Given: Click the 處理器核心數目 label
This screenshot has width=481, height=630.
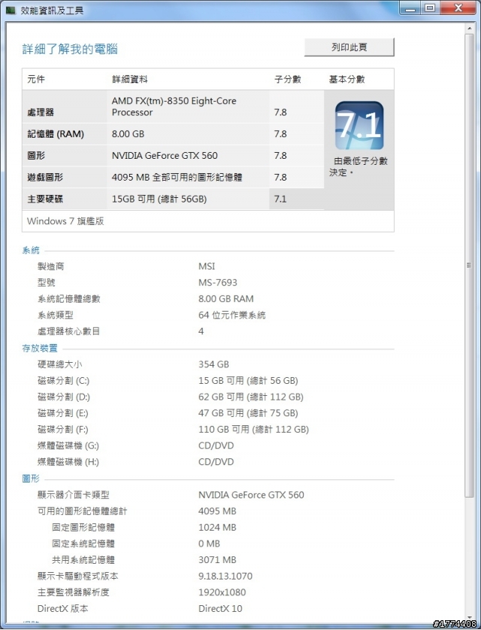Looking at the screenshot, I should (68, 331).
